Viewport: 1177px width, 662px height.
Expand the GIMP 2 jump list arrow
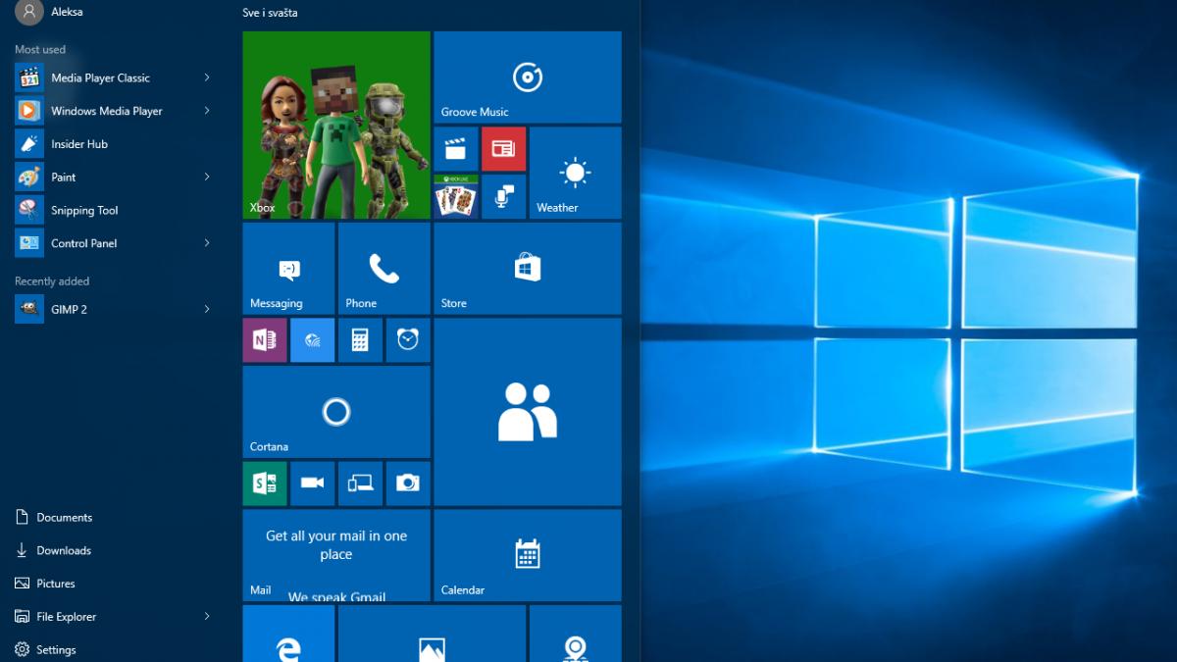(207, 309)
